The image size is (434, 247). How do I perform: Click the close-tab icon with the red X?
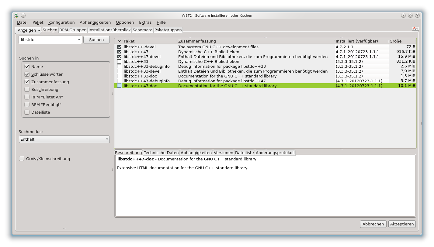coord(415,29)
